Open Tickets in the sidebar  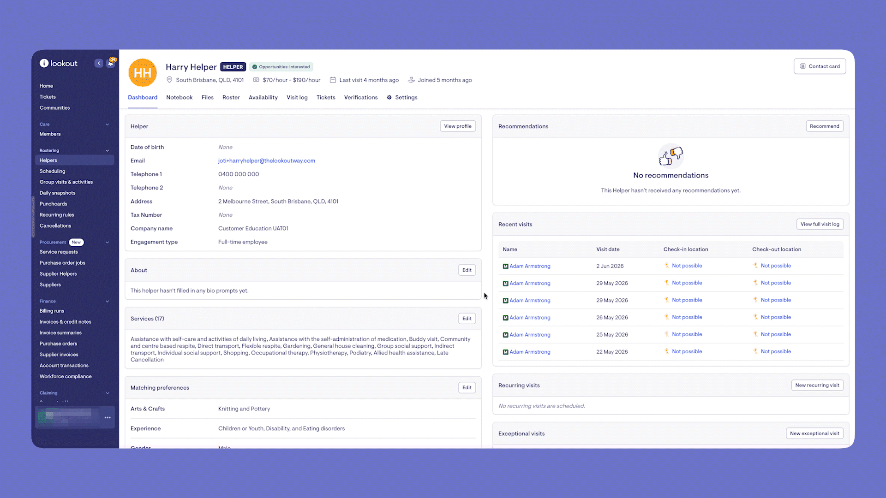point(48,97)
